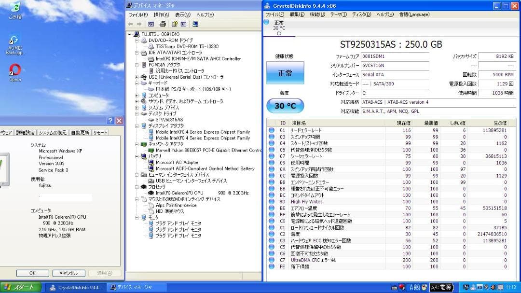Viewport: 521px width, 293px height.
Task: Click the CrystalDiskInfo 30 temperature tray icon
Action: point(480,287)
